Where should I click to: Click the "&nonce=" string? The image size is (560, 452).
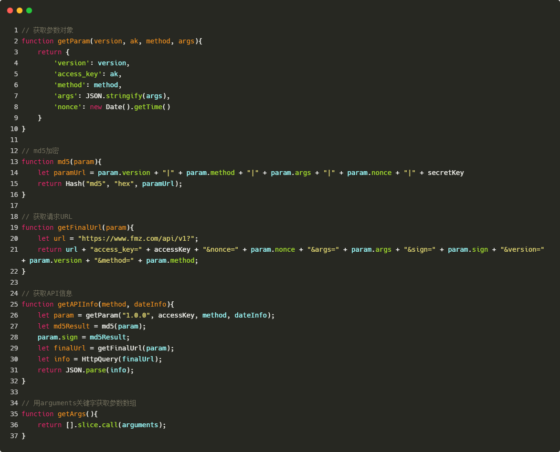click(x=221, y=250)
